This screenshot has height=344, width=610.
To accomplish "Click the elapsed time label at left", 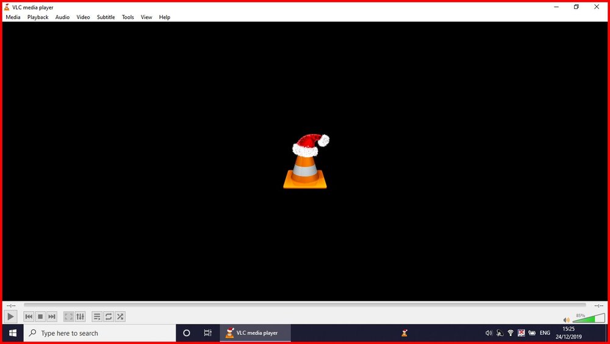I will pos(11,306).
